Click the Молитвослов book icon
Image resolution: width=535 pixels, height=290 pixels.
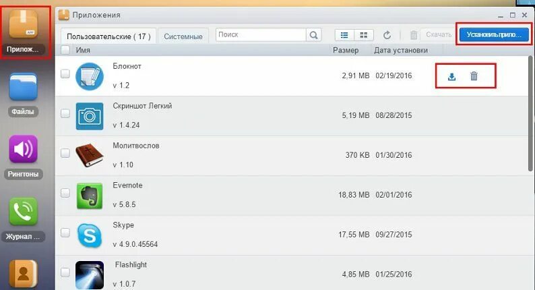coord(90,156)
